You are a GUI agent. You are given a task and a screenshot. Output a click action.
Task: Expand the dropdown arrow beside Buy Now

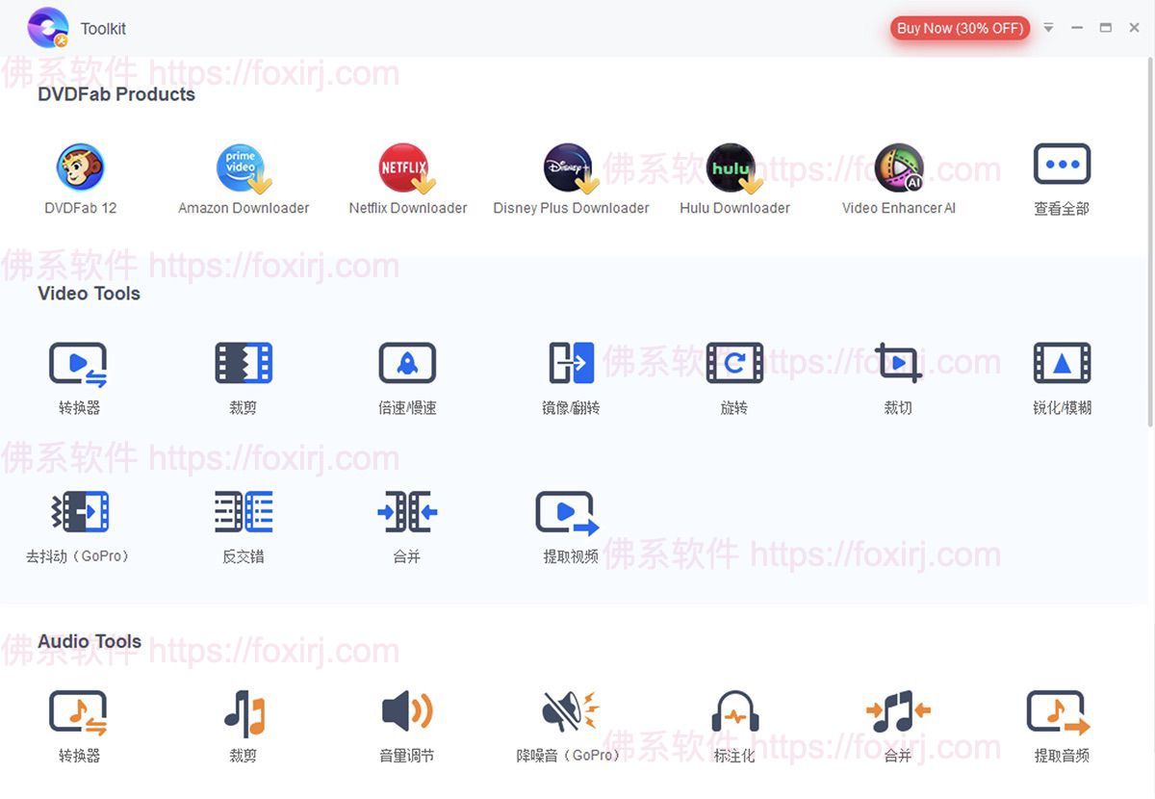coord(1048,28)
